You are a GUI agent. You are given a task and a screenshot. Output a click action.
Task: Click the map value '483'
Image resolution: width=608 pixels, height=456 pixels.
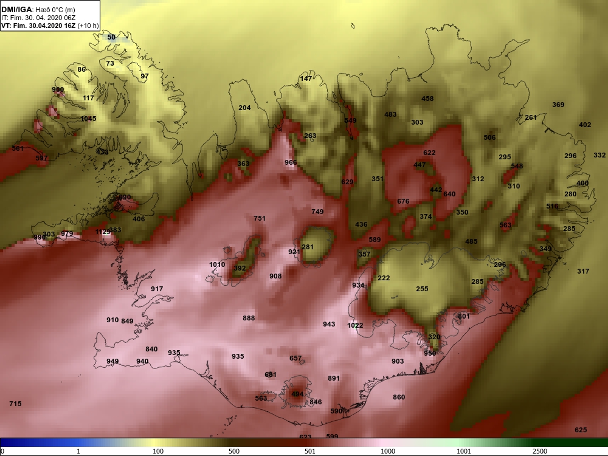pyautogui.click(x=390, y=114)
